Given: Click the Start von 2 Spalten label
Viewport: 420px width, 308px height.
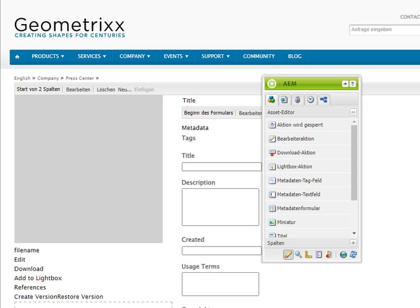Looking at the screenshot, I should (38, 89).
